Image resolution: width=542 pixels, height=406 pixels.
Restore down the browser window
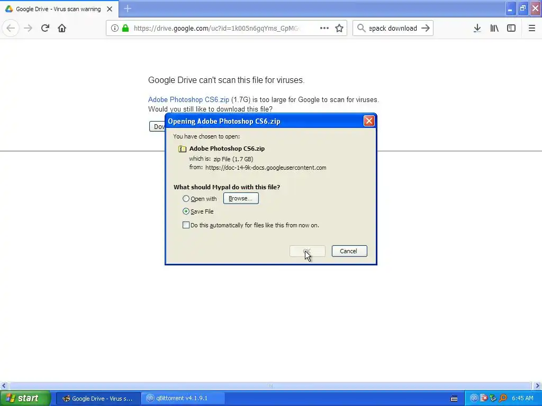[522, 8]
